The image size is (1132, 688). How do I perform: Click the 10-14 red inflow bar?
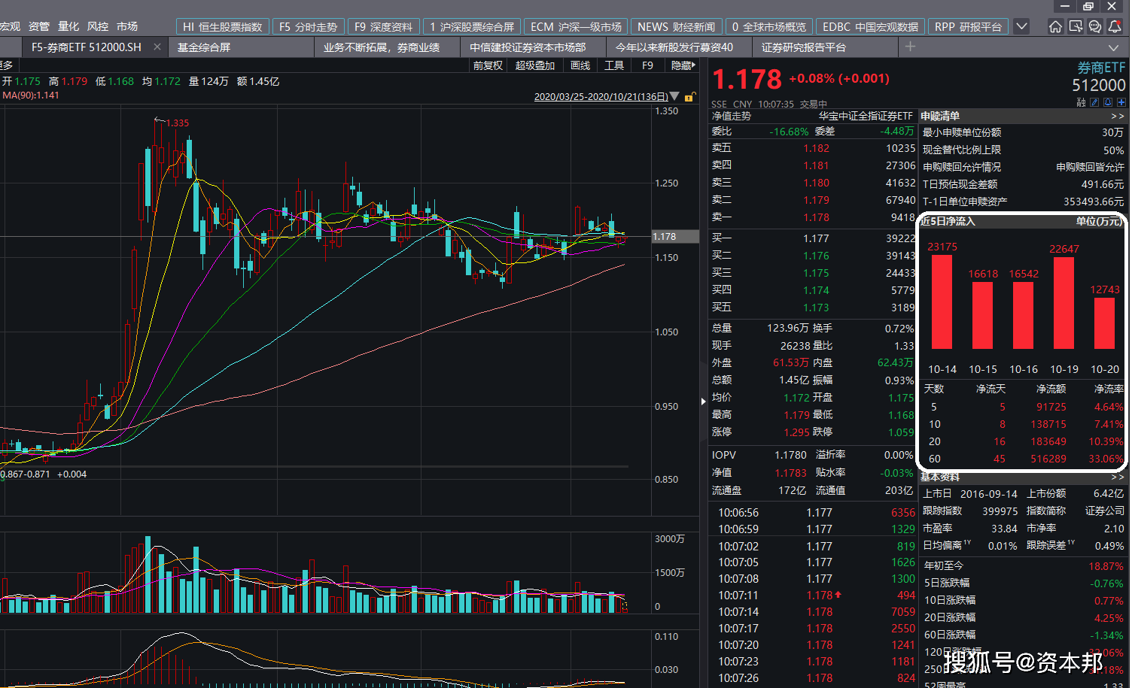click(x=942, y=302)
